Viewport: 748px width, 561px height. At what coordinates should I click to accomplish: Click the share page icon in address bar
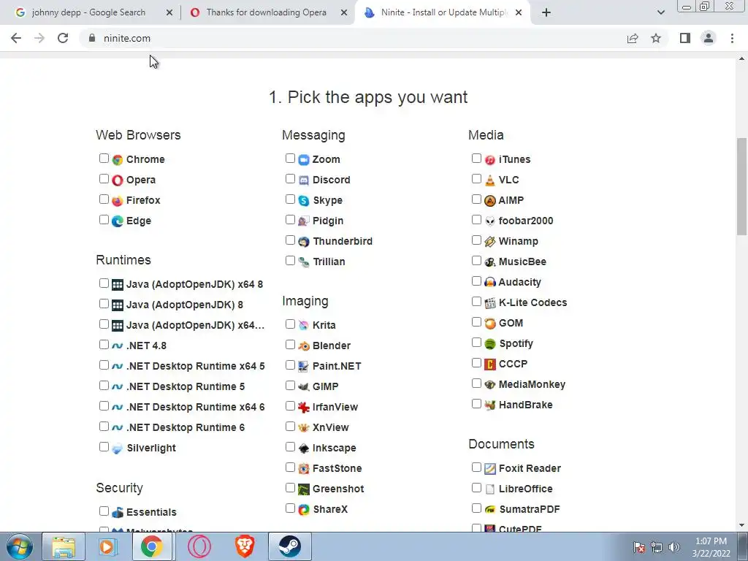[633, 38]
